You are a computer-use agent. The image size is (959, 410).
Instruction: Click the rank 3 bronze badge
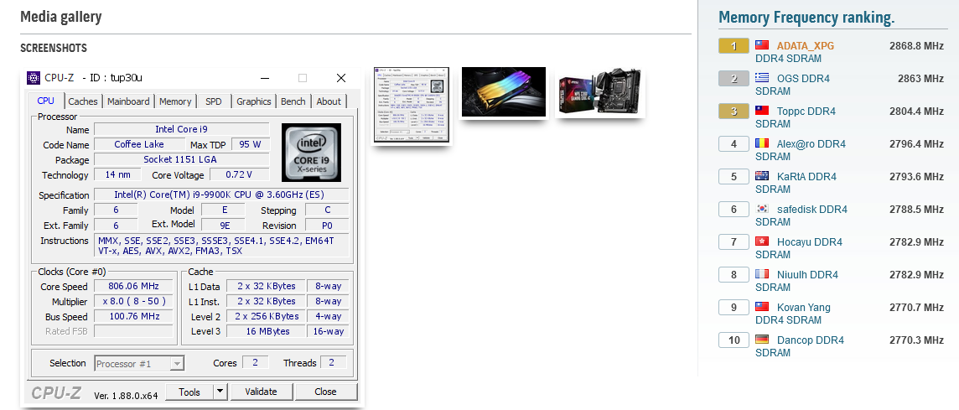point(734,112)
